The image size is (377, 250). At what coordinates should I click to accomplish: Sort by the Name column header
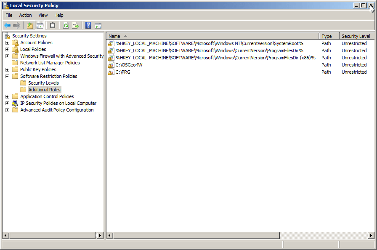213,36
